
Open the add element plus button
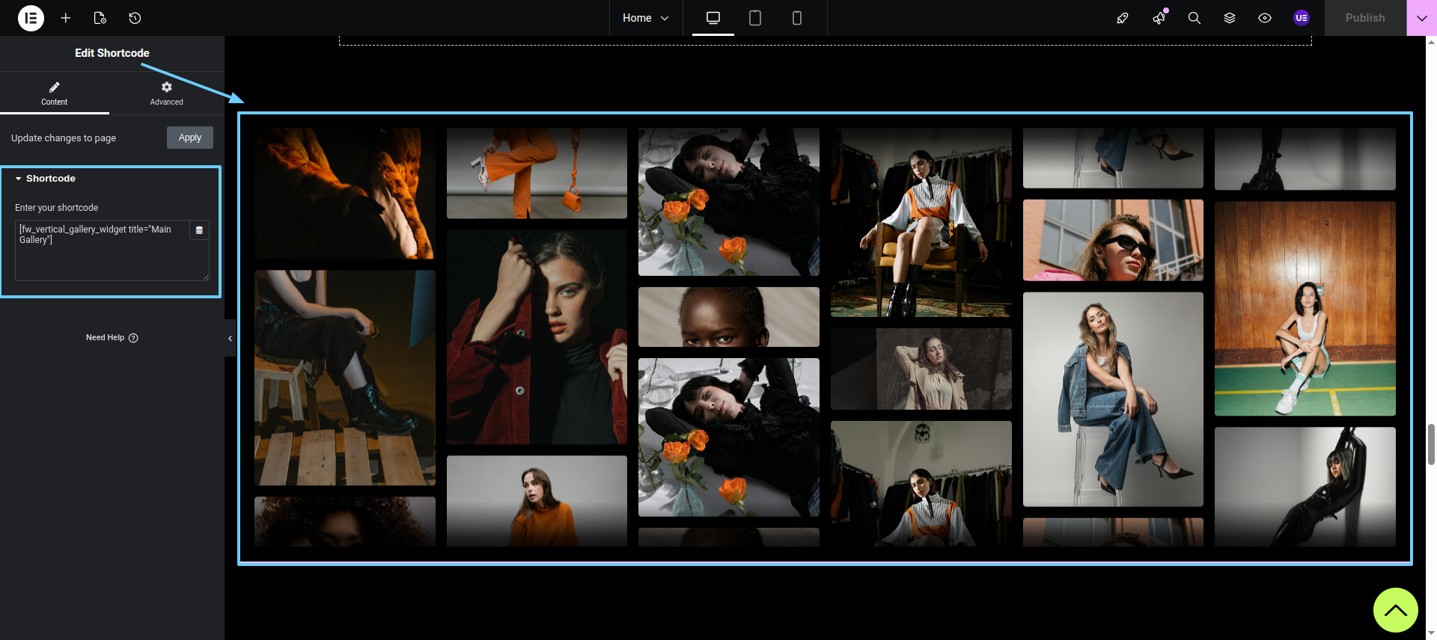[66, 18]
